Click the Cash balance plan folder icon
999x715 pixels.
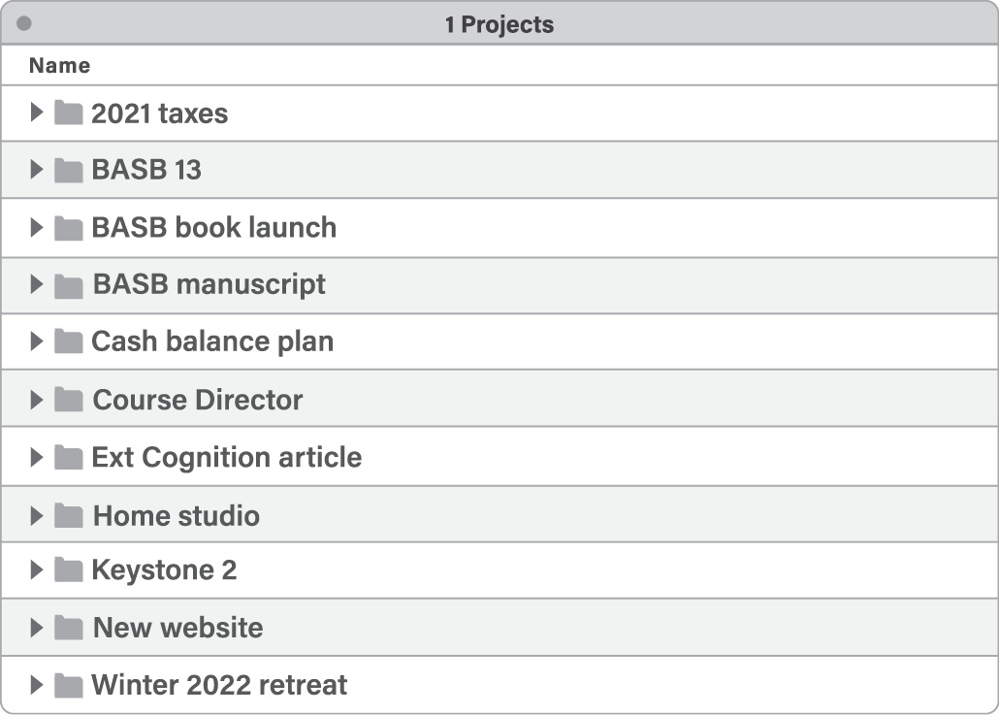tap(68, 341)
